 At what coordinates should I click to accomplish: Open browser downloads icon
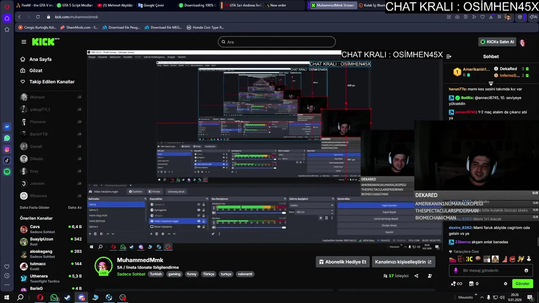tap(491, 17)
